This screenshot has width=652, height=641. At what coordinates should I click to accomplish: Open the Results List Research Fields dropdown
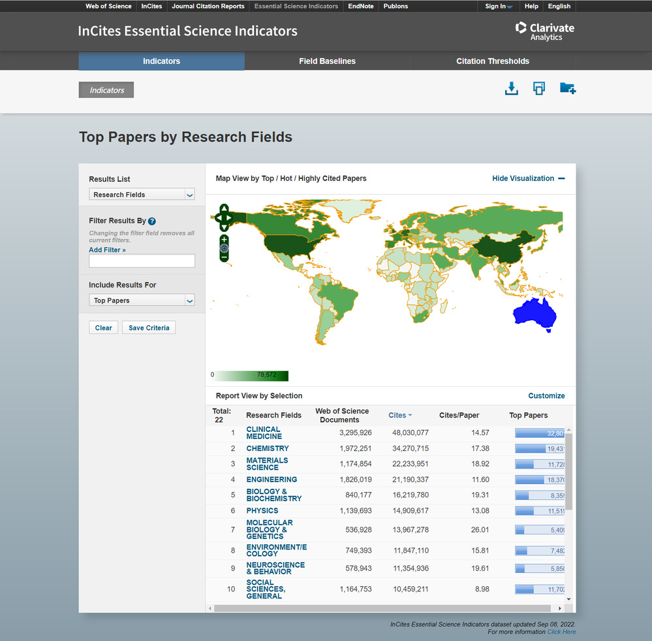coord(142,195)
